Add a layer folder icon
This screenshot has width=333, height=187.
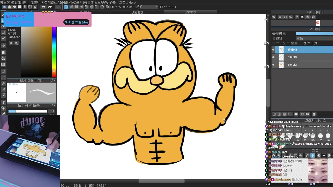(296, 114)
